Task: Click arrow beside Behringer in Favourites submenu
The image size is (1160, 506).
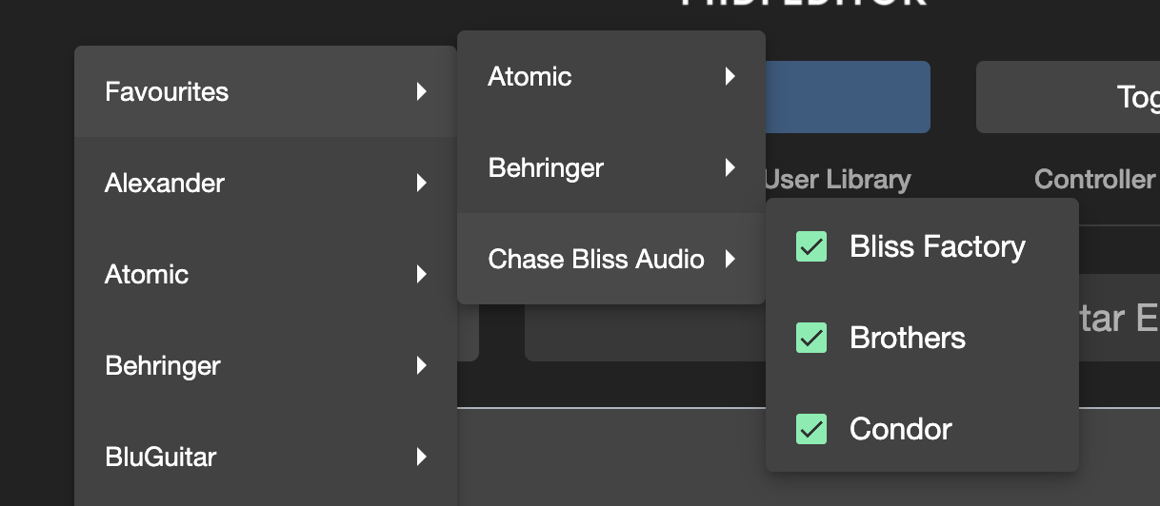Action: click(730, 168)
